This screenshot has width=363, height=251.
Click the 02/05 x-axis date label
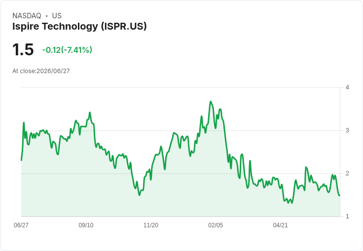[x=216, y=225]
